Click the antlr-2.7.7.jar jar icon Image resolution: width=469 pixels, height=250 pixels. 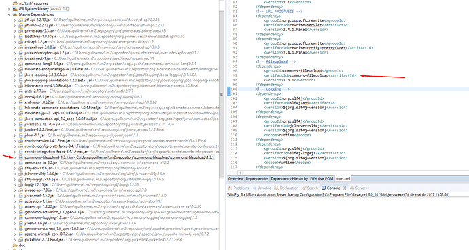tap(20, 91)
